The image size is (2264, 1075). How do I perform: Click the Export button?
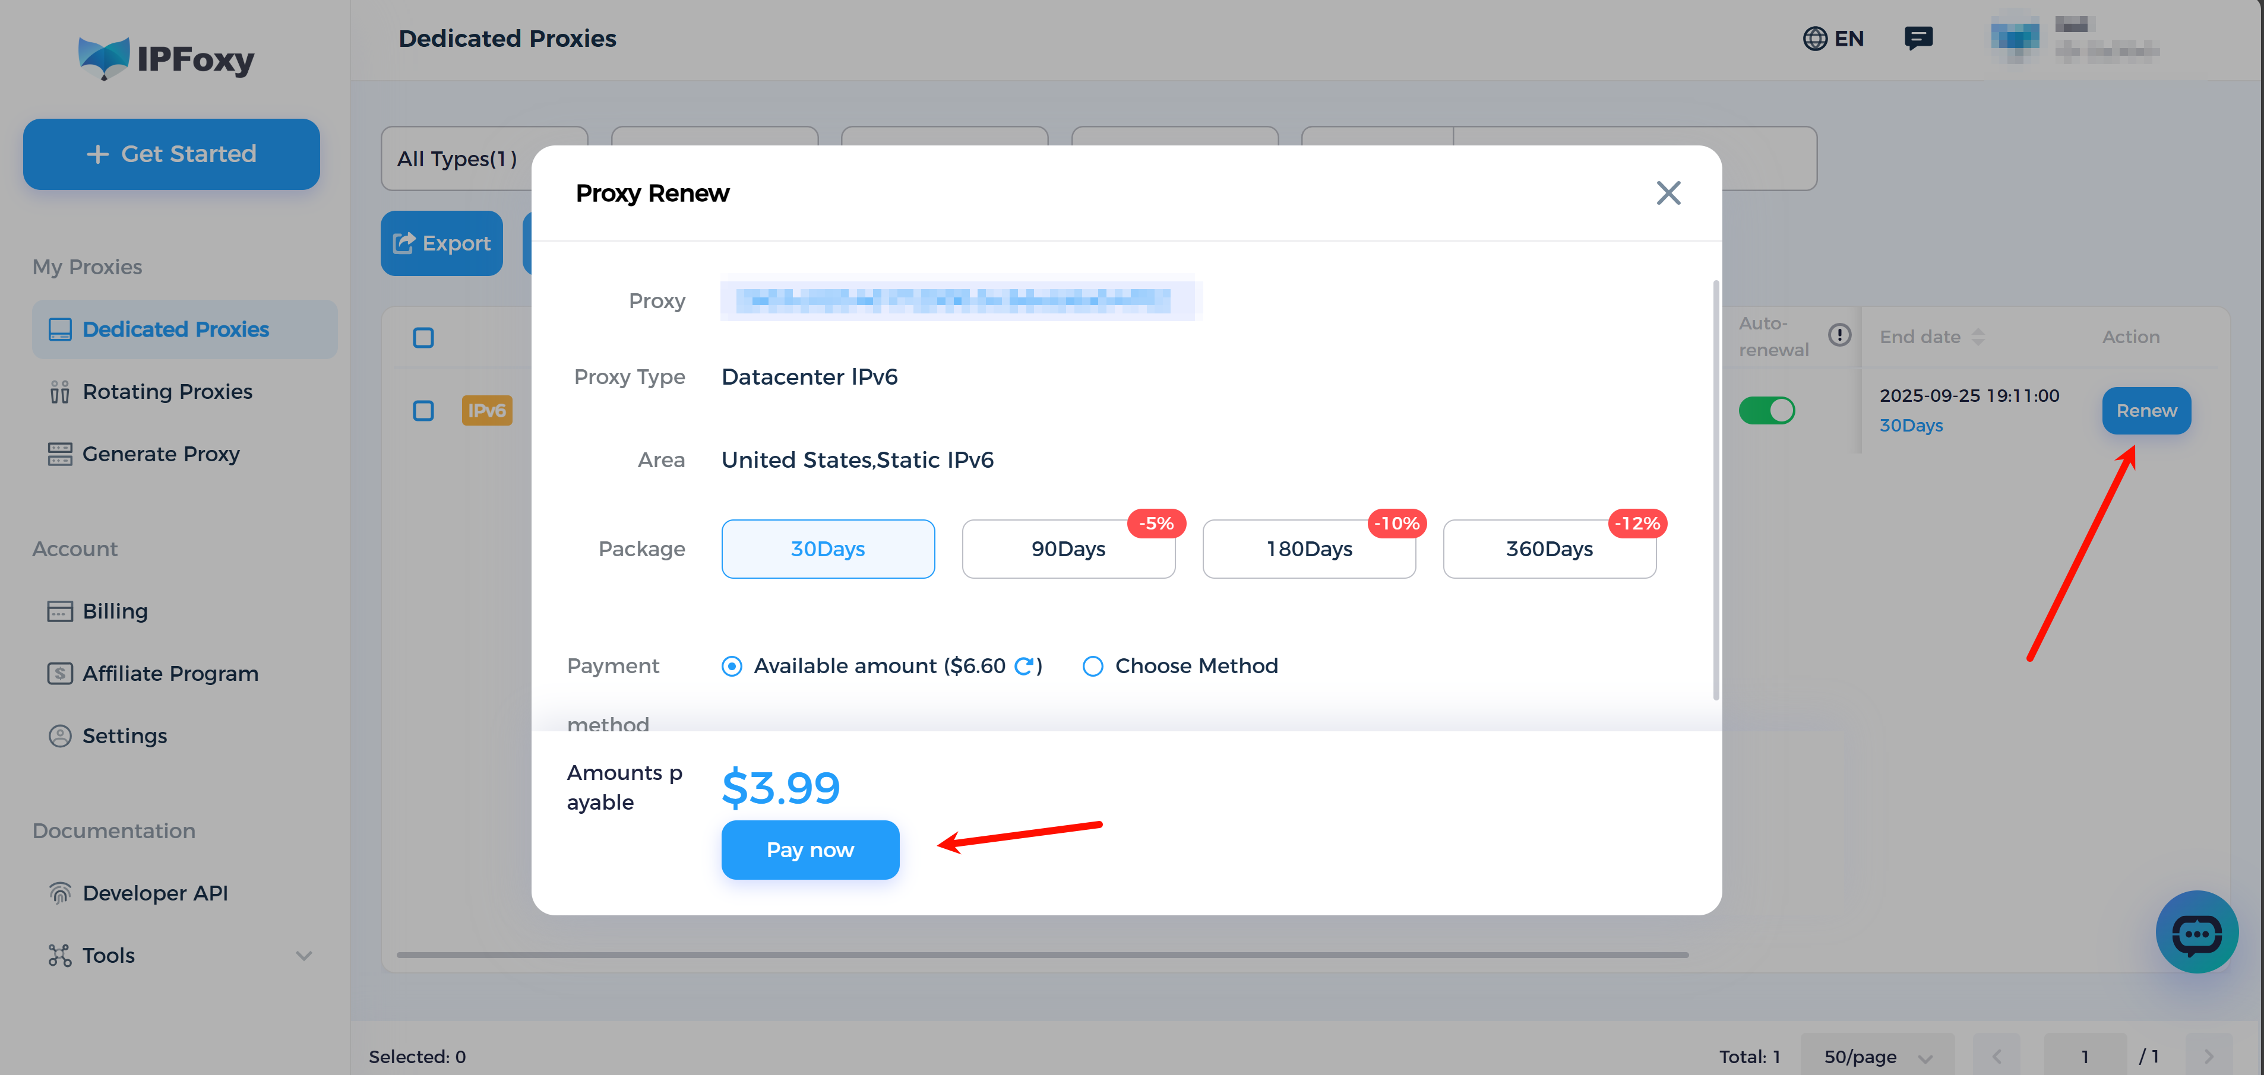click(441, 243)
